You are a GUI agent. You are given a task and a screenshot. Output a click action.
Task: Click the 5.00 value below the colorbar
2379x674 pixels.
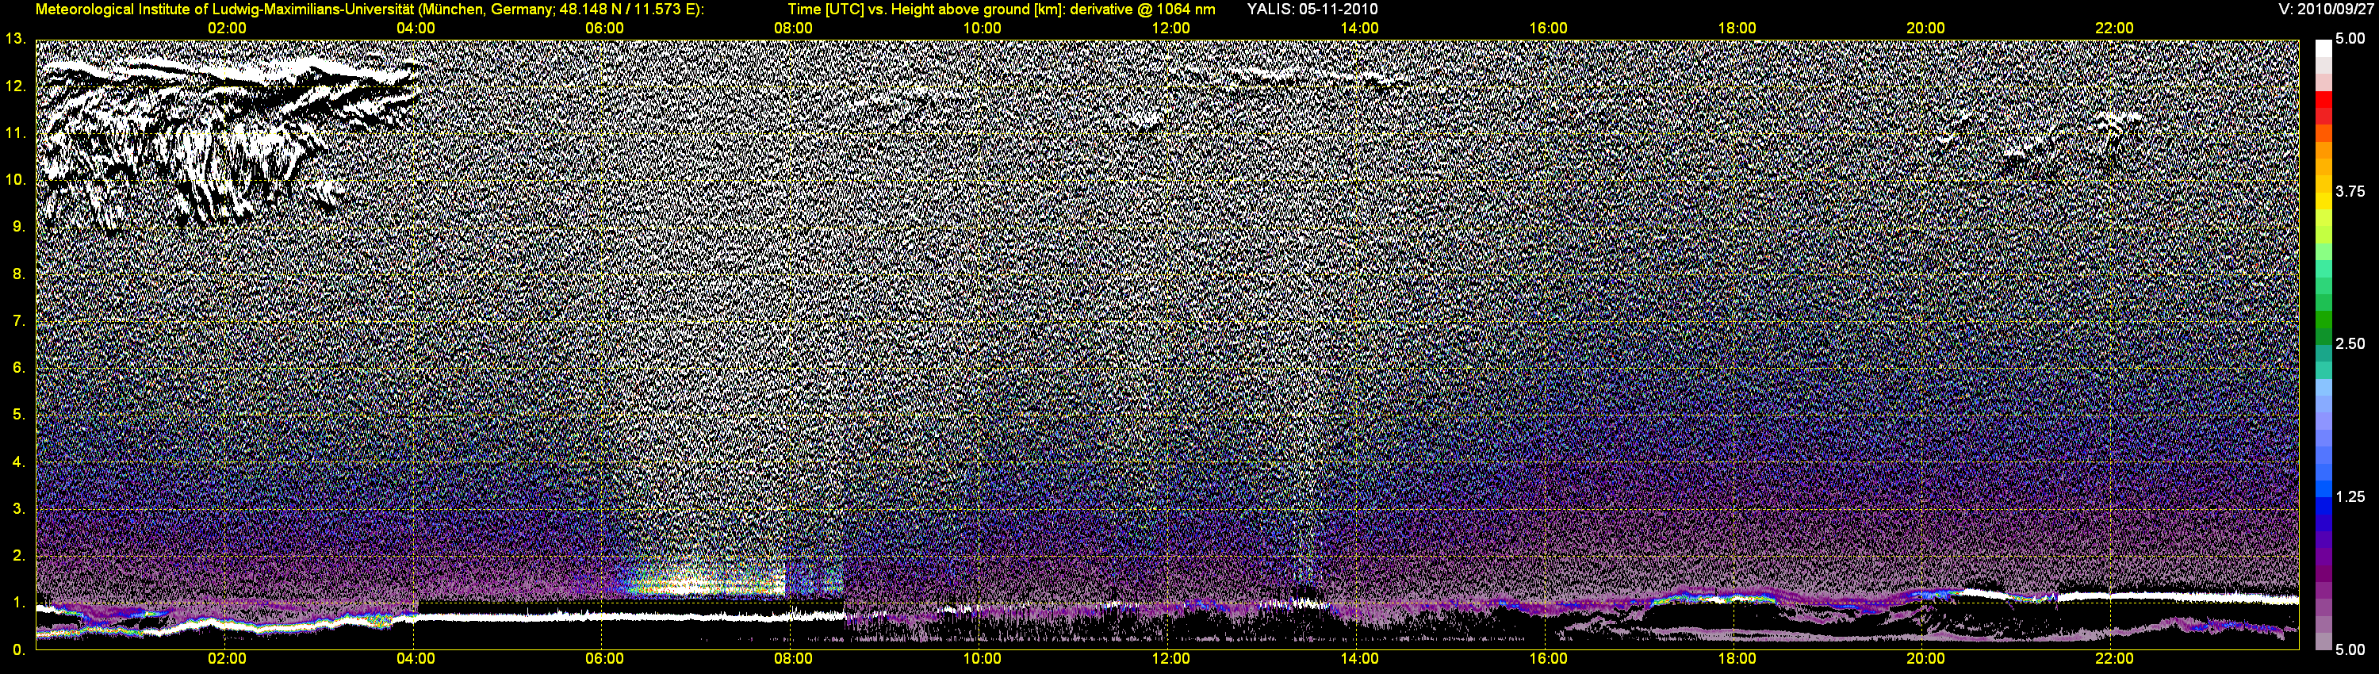pyautogui.click(x=2350, y=650)
